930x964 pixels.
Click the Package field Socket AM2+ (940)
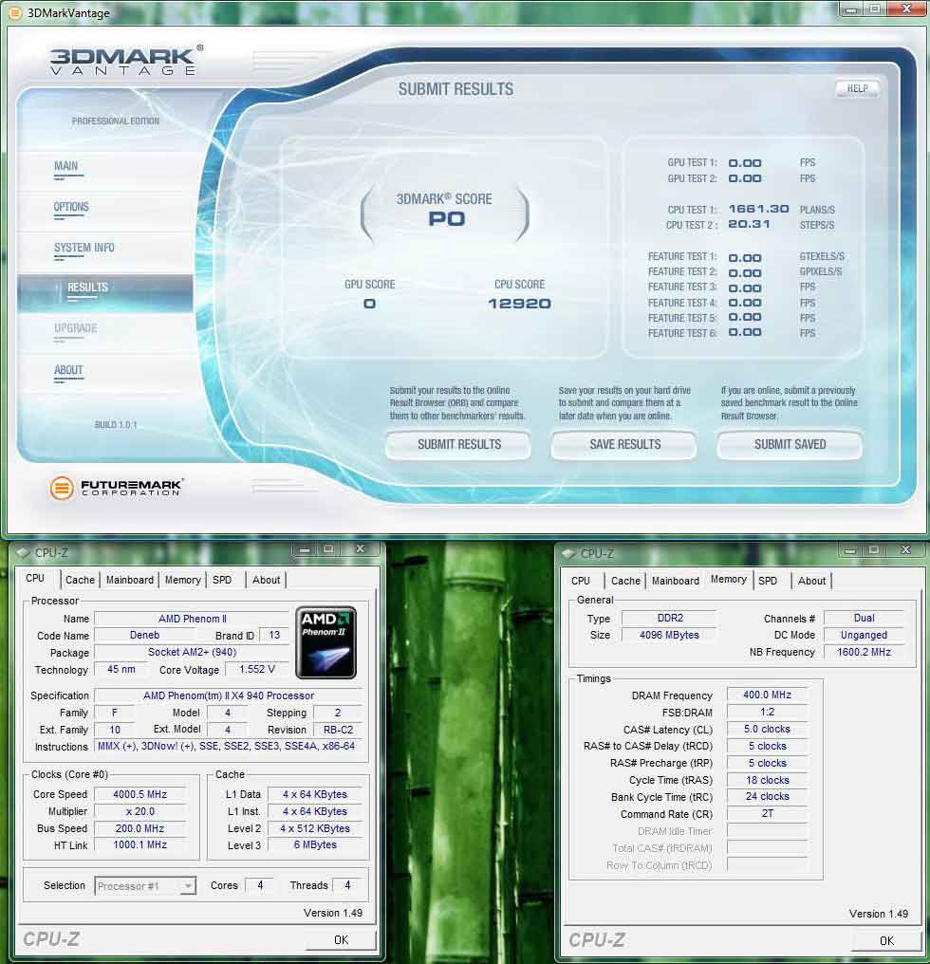tap(192, 652)
